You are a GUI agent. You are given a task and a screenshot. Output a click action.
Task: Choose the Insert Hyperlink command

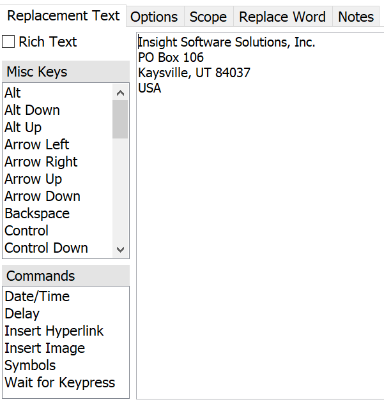click(54, 331)
